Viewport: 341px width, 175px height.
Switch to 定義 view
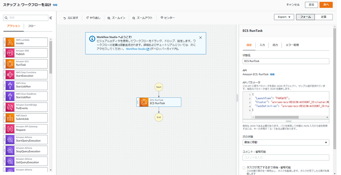[323, 17]
